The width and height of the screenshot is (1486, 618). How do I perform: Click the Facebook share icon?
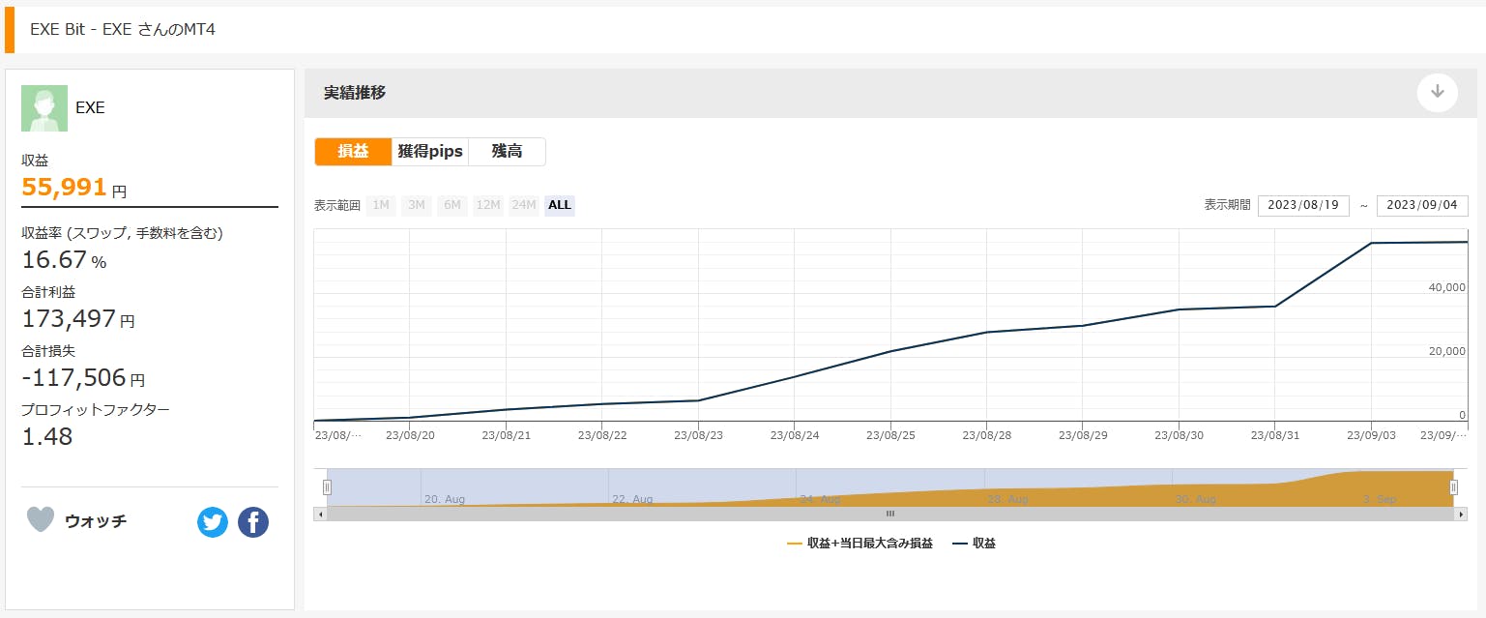point(253,522)
